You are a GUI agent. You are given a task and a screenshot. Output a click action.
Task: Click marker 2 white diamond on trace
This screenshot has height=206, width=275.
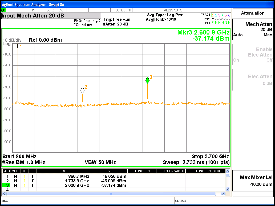[x=82, y=90]
